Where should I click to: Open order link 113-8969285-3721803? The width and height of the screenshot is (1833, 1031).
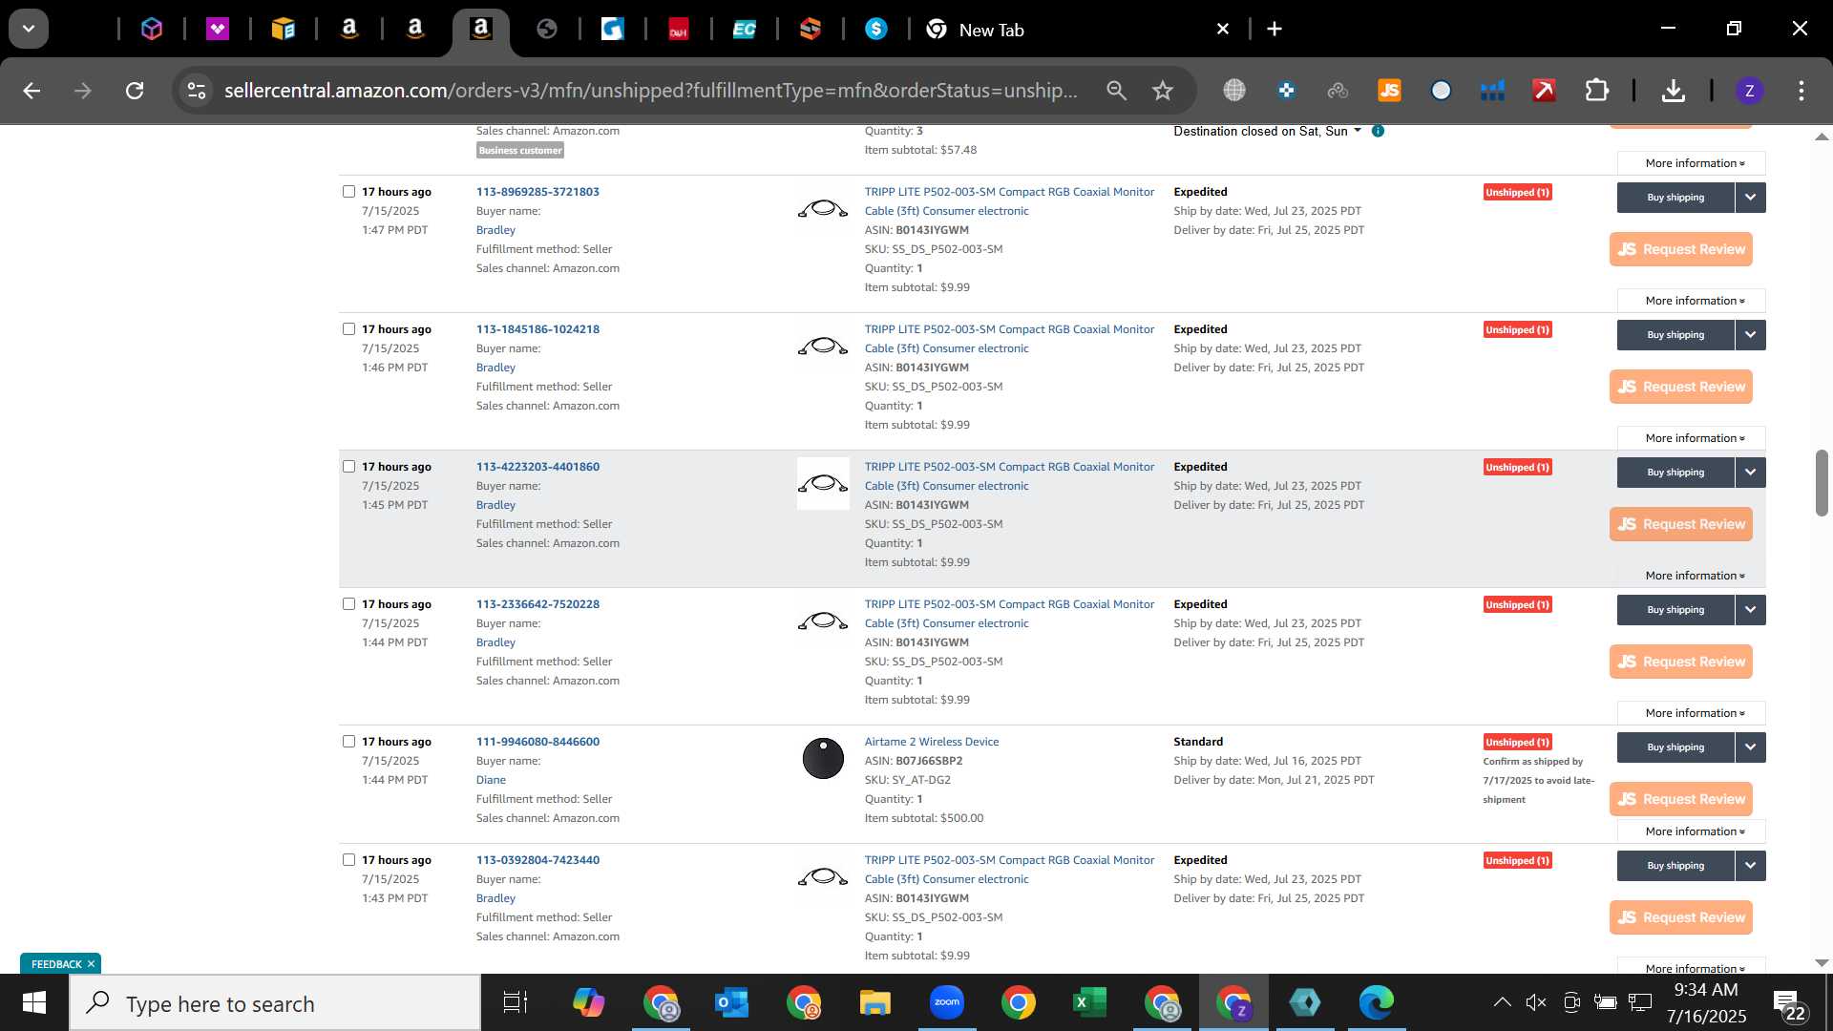pyautogui.click(x=537, y=192)
